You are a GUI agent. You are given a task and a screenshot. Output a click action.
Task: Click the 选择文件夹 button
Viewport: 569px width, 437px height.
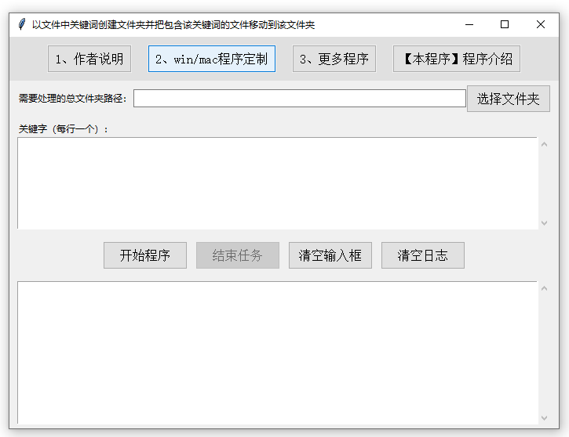point(509,99)
